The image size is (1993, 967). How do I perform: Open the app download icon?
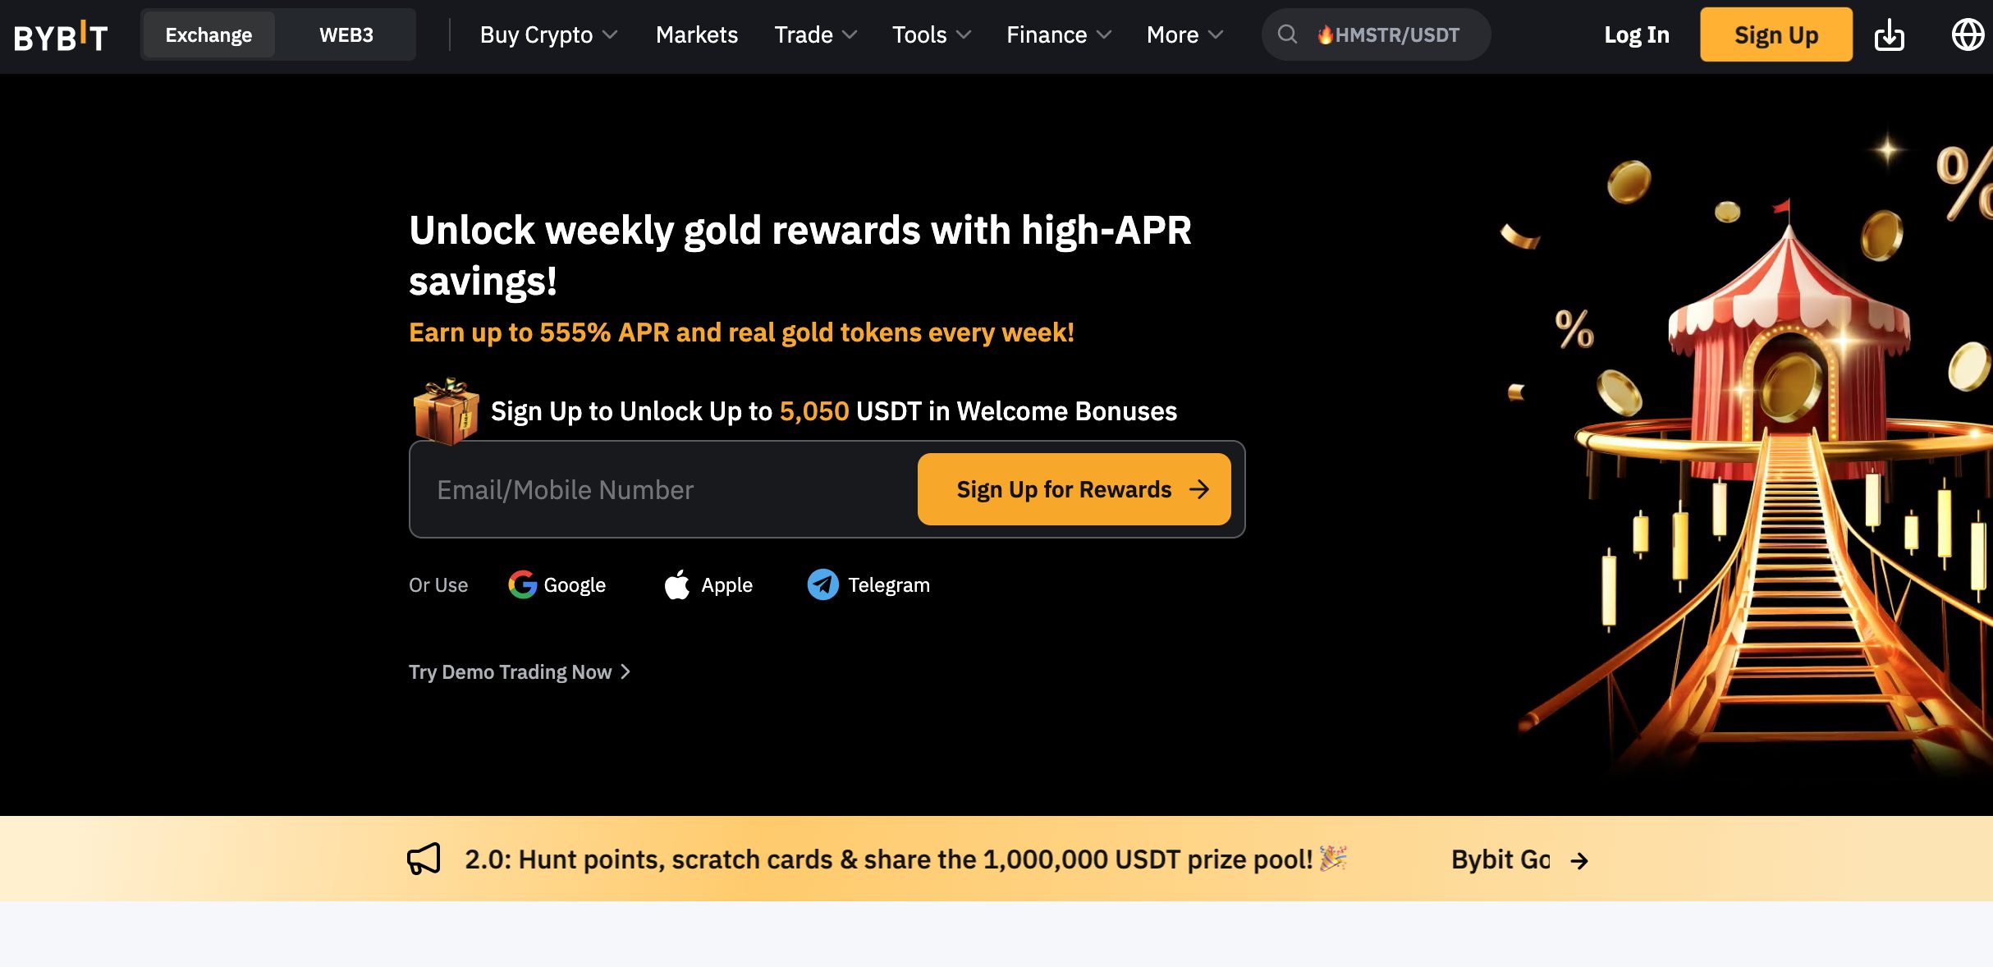[1889, 35]
